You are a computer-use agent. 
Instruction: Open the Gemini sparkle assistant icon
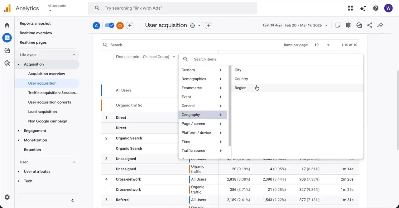[x=363, y=8]
